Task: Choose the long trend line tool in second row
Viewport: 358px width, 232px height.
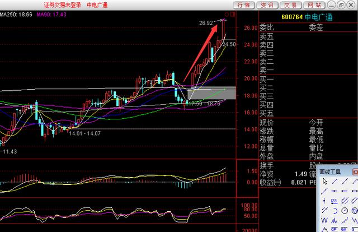Action: (324, 191)
